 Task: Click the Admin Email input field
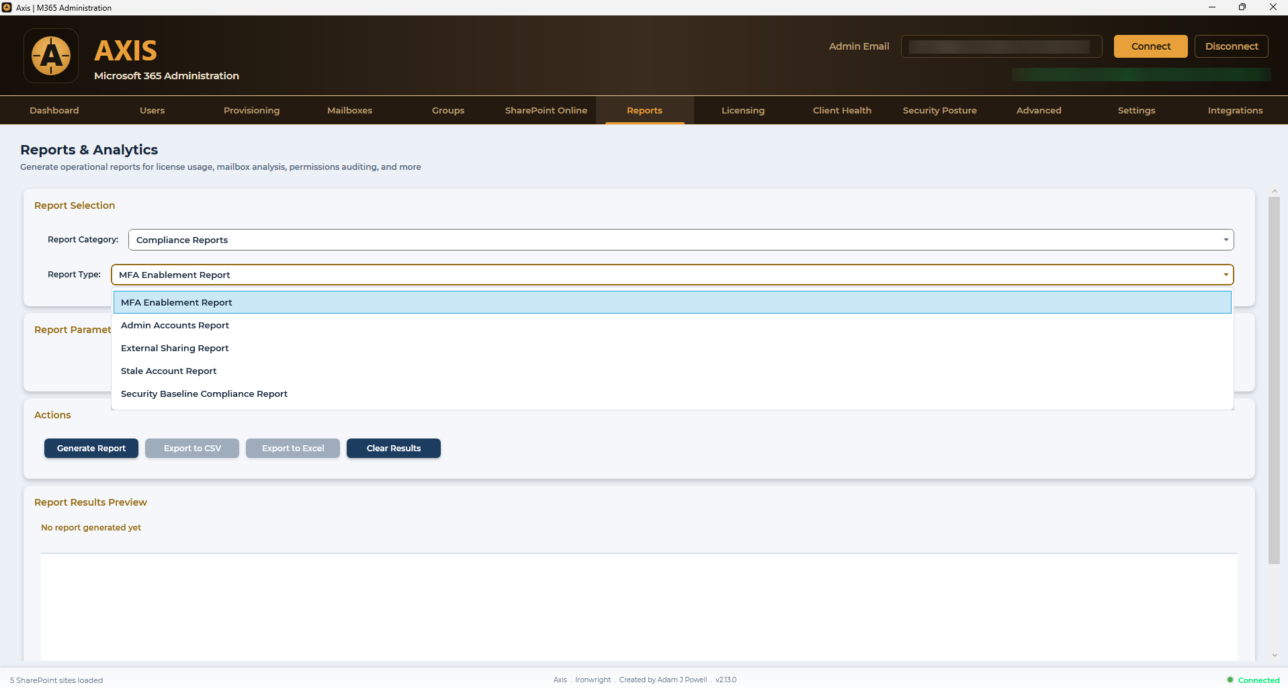1001,46
